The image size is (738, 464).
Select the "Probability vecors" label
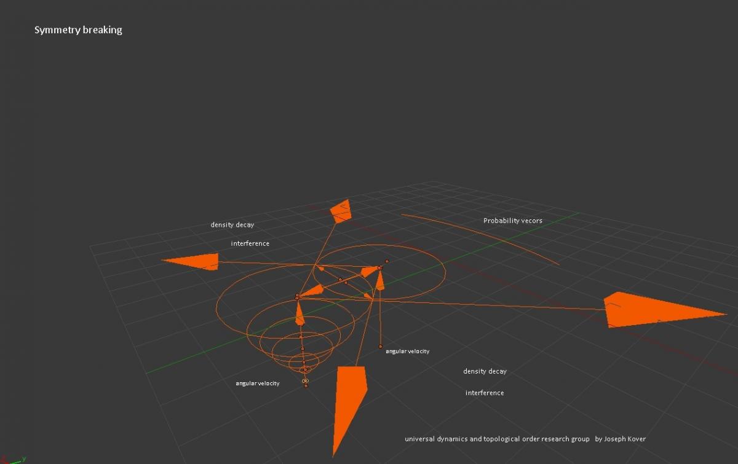click(x=512, y=221)
